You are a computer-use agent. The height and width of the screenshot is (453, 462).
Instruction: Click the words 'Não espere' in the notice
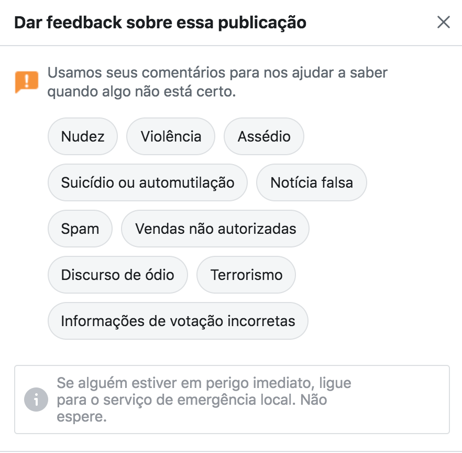tap(192, 408)
